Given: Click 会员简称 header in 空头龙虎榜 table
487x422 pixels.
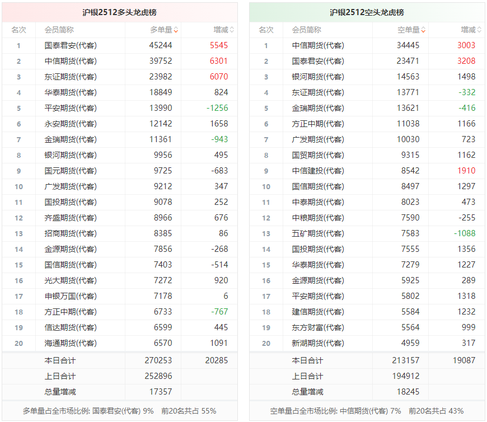Looking at the screenshot, I should click(307, 30).
